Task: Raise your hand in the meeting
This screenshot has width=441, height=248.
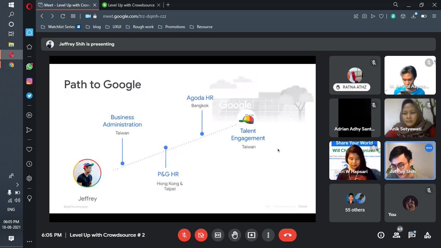Action: click(235, 235)
